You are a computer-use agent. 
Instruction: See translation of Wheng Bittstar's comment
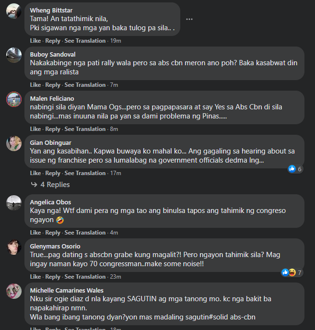(x=85, y=41)
